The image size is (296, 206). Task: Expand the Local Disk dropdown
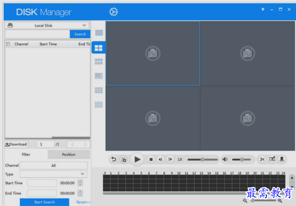84,26
